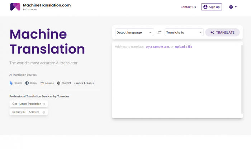Image resolution: width=251 pixels, height=149 pixels.
Task: Click the Amazon AWS source icon
Action: [x=42, y=83]
